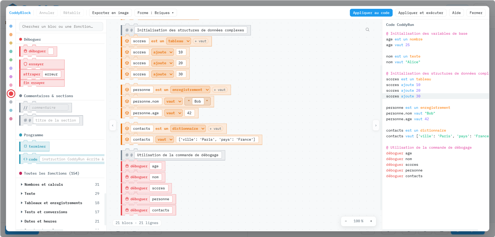The height and width of the screenshot is (237, 495).
Task: Click 'Appliquer et exécuter' button
Action: tap(421, 13)
